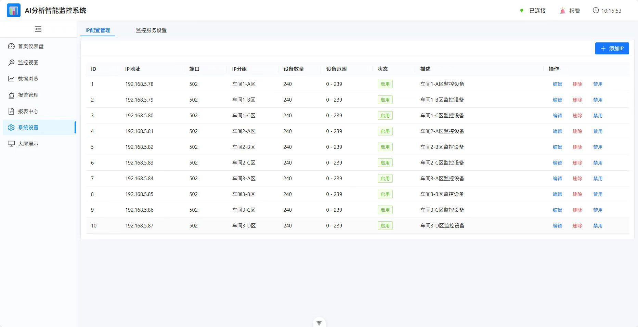638x327 pixels.
Task: Click the plus icon in 添加IP button
Action: (603, 49)
